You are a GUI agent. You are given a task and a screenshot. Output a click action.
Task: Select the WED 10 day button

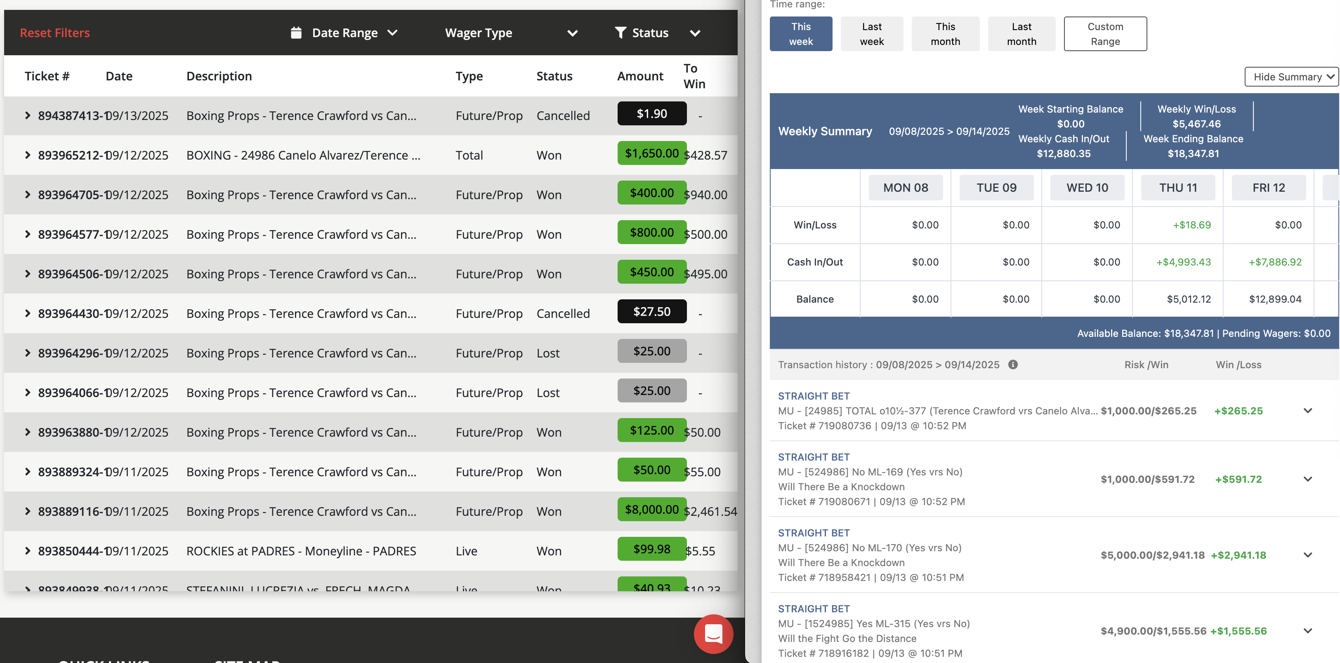click(x=1087, y=188)
